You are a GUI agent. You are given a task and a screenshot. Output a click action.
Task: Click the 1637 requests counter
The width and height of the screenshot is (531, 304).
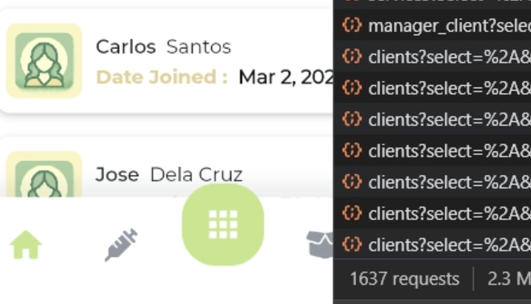coord(404,279)
